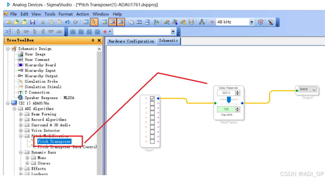Toggle the highlighted tree view toolbar icon
Image resolution: width=325 pixels, height=179 pixels.
94,22
